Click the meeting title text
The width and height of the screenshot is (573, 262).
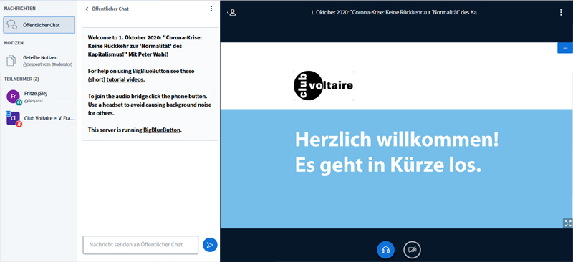point(397,12)
